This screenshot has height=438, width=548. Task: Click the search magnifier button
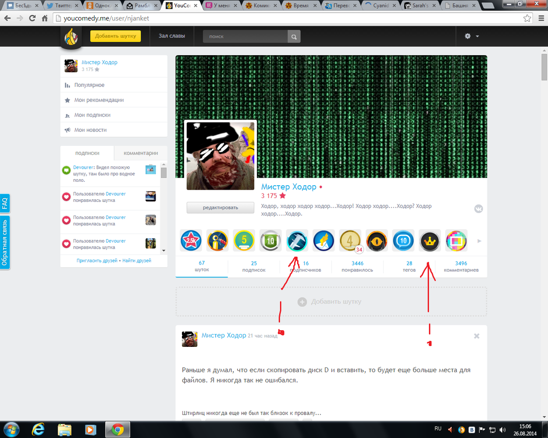(294, 37)
